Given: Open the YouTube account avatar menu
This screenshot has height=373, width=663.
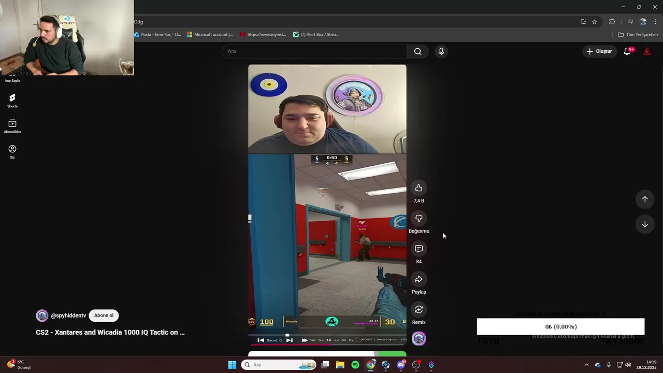Looking at the screenshot, I should tap(647, 51).
